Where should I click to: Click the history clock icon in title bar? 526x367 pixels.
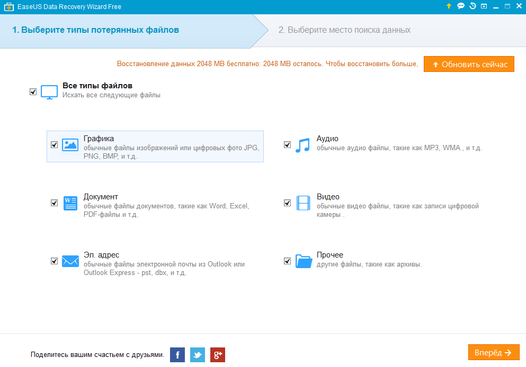pos(472,6)
